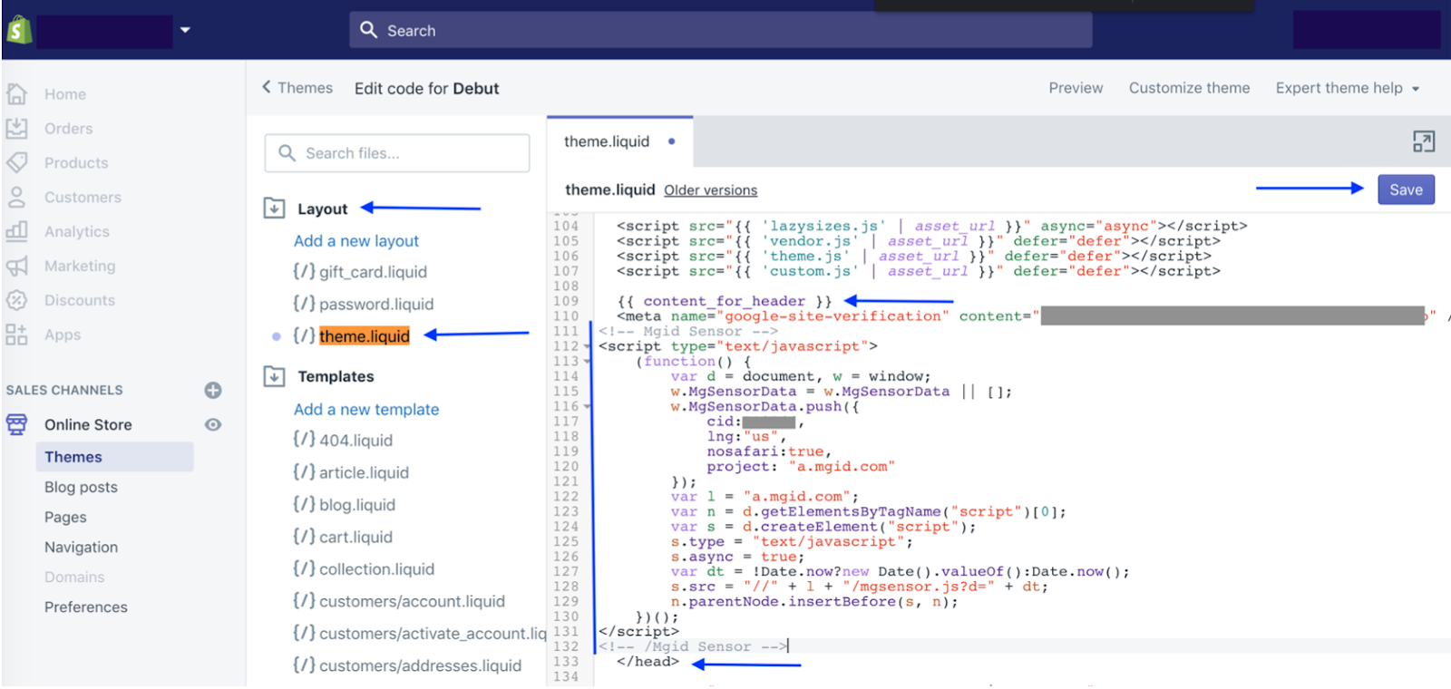The image size is (1451, 689).
Task: Open customers/activate_account.liquid template
Action: [433, 634]
